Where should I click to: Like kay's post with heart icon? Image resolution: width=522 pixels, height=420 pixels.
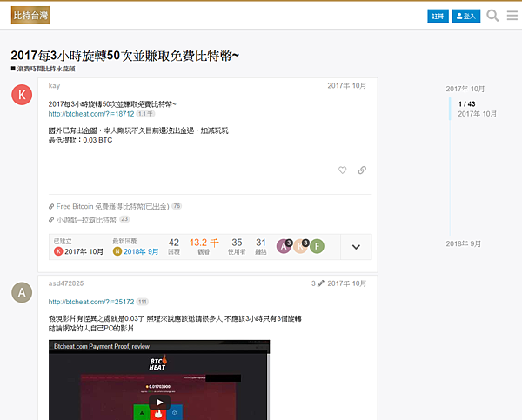click(x=342, y=170)
